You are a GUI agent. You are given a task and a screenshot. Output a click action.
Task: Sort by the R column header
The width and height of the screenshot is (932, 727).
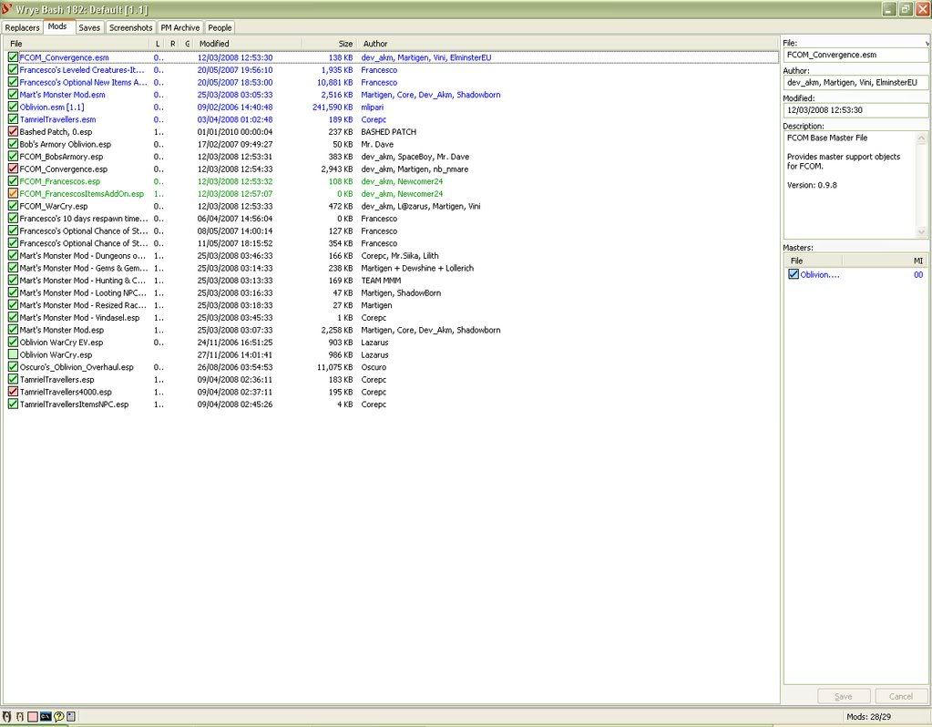tap(172, 44)
